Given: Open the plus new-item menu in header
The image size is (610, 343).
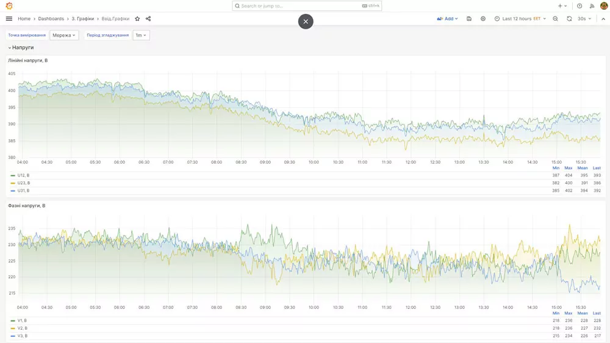Looking at the screenshot, I should [562, 6].
